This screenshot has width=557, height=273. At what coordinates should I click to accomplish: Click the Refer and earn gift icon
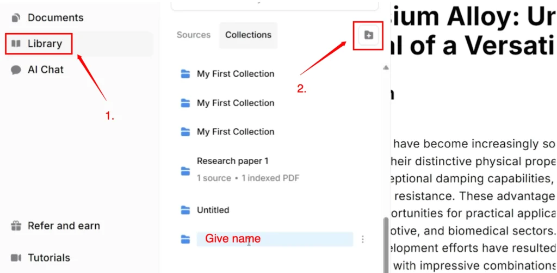tap(16, 226)
